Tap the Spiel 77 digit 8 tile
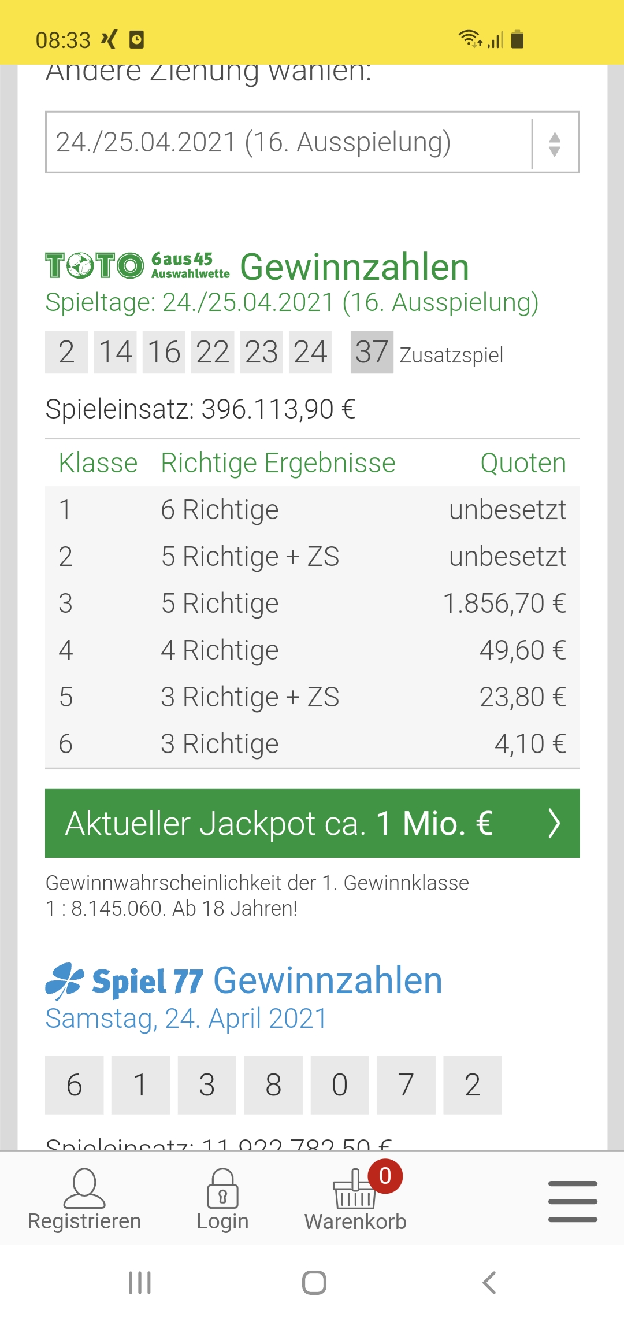Image resolution: width=624 pixels, height=1318 pixels. 273,1085
